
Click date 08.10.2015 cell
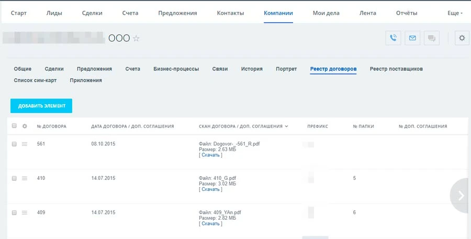[103, 144]
